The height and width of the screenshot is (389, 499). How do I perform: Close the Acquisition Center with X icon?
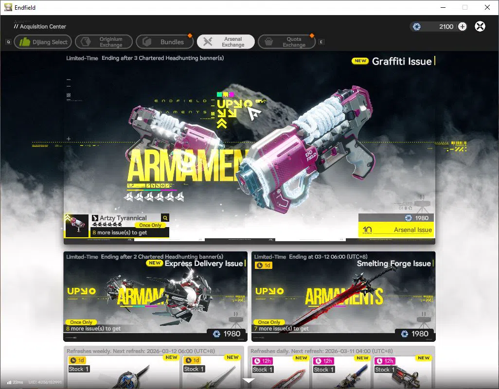tap(480, 26)
